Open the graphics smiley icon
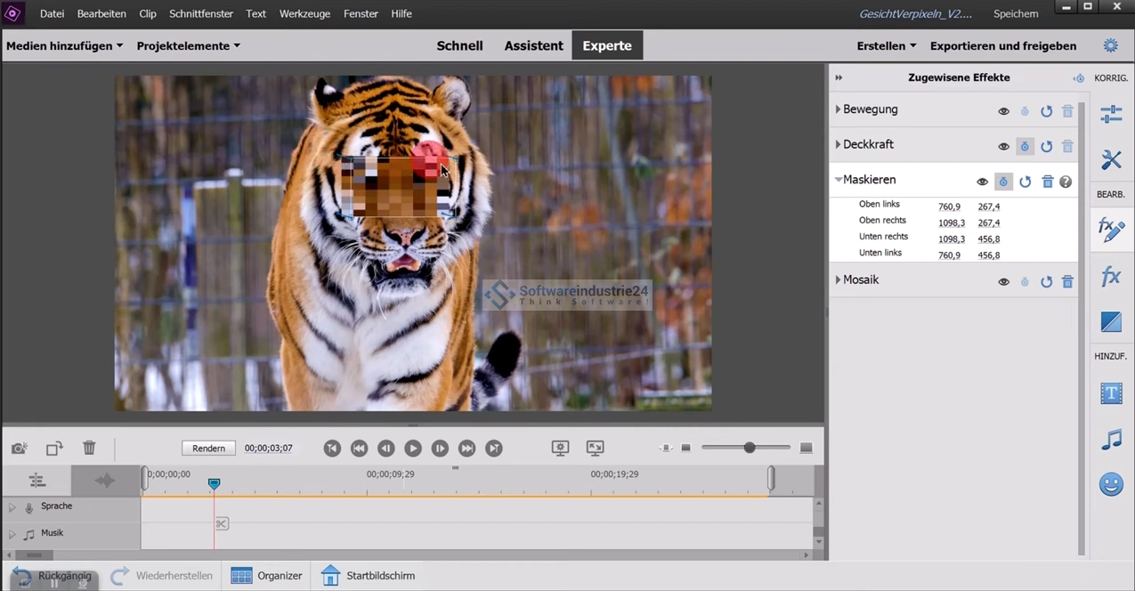The width and height of the screenshot is (1135, 591). click(1111, 485)
